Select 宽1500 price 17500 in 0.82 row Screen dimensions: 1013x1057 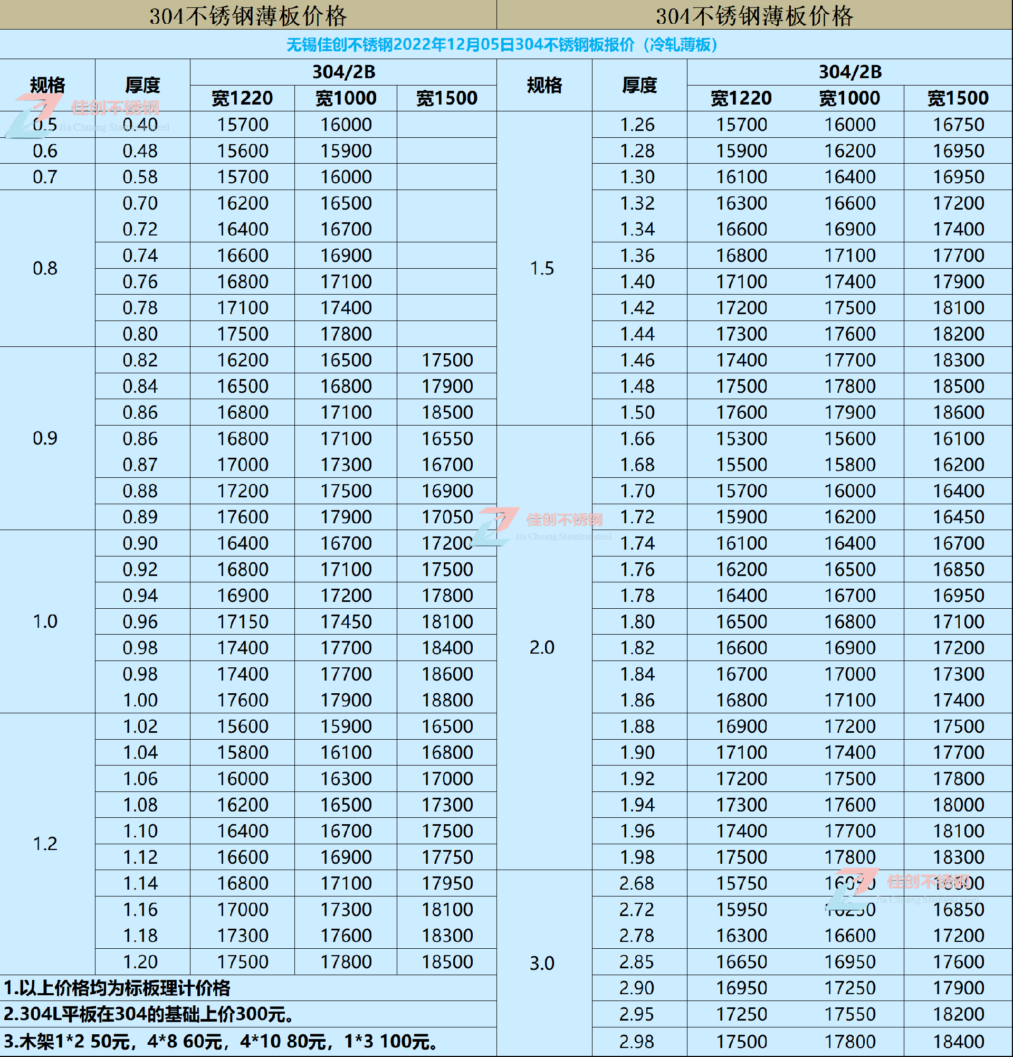pyautogui.click(x=448, y=360)
